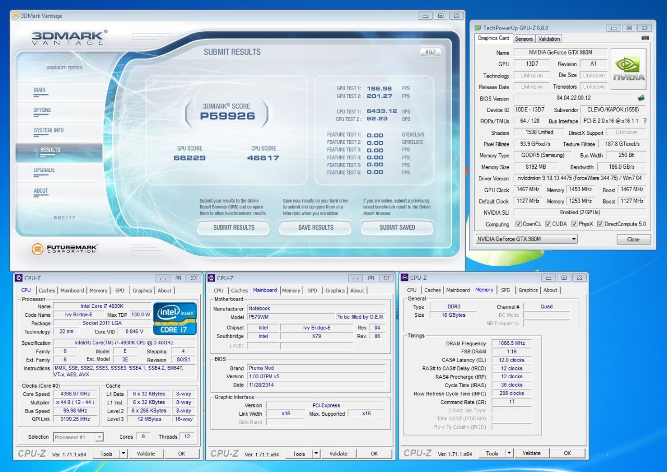Click Channel # value Quad
The image size is (667, 472).
point(547,307)
